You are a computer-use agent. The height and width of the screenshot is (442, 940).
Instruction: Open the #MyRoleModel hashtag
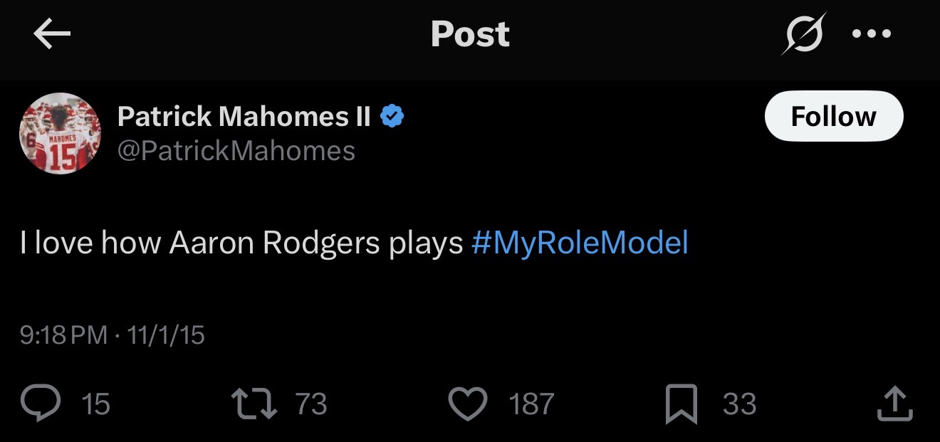[x=580, y=243]
